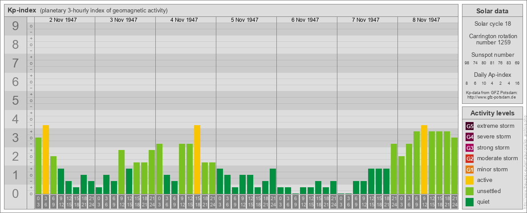Click the G1 minor storm legend icon
Image resolution: width=527 pixels, height=213 pixels.
coord(470,169)
